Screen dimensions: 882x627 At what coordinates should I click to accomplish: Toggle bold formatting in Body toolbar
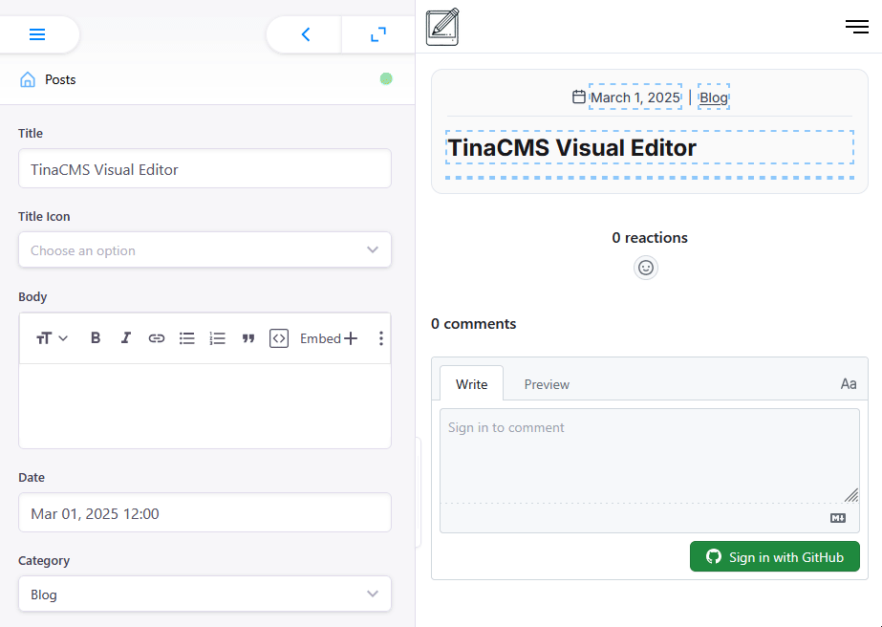coord(96,337)
